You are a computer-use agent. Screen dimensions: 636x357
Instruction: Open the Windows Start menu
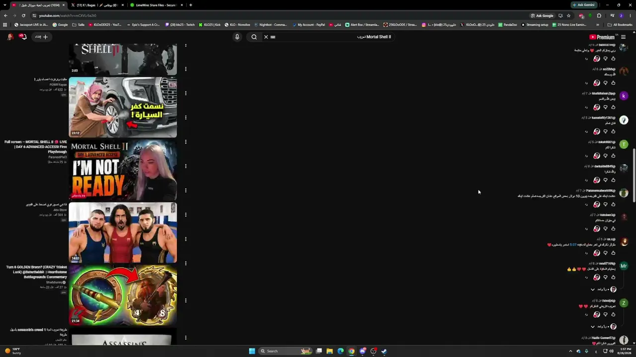tap(252, 351)
